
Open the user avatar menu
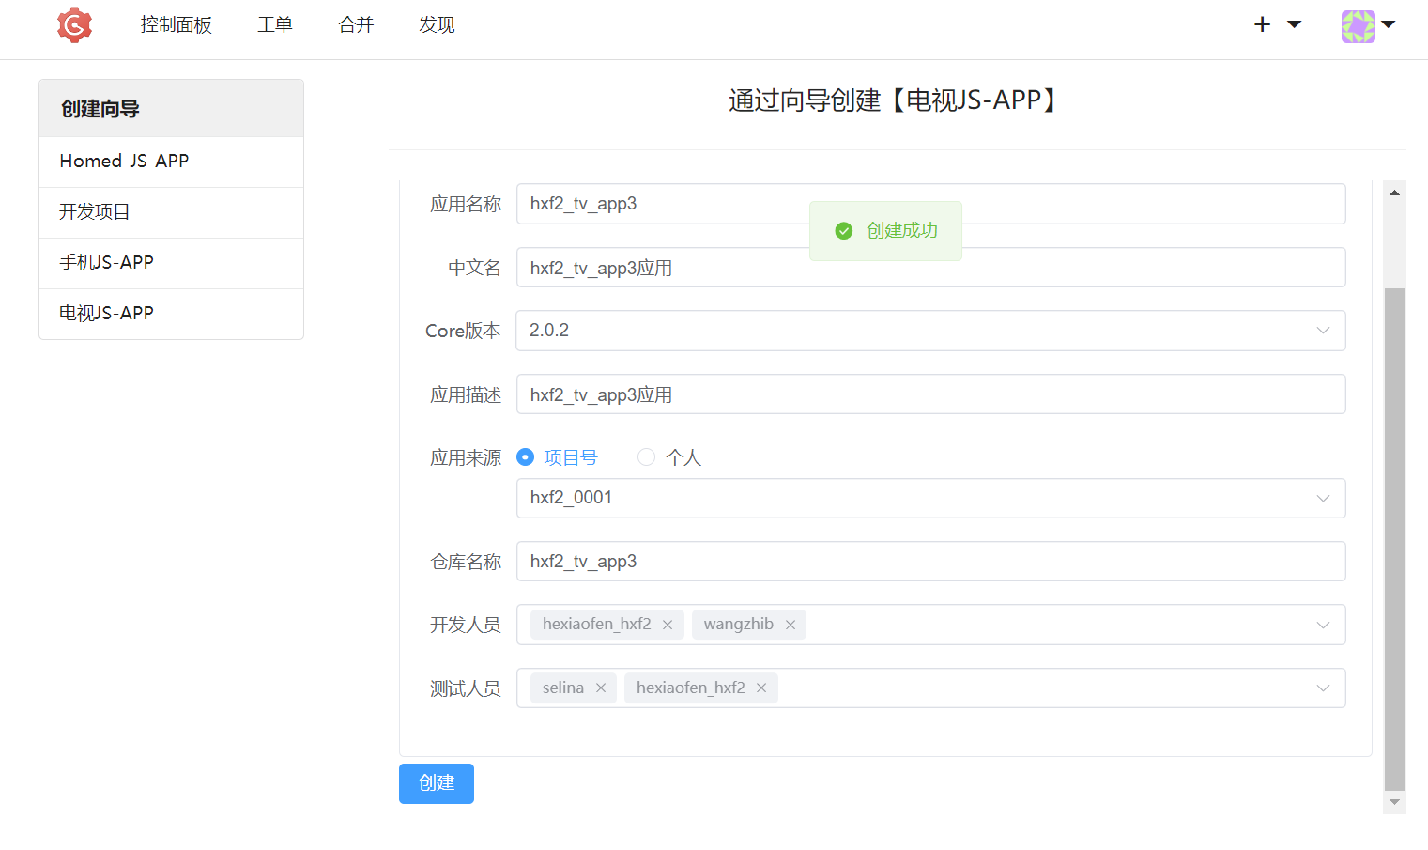tap(1358, 26)
